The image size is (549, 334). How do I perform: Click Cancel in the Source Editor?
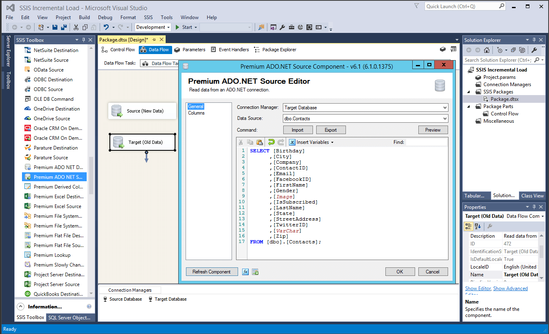coord(433,272)
